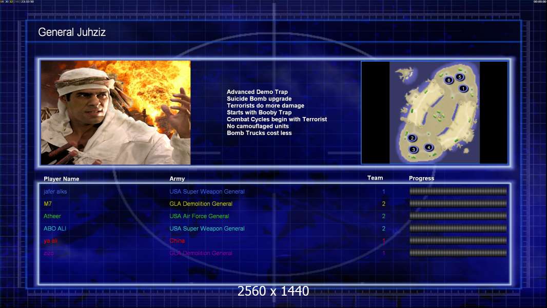This screenshot has height=308, width=547.
Task: Click the jafer alks progress bar
Action: click(x=458, y=191)
